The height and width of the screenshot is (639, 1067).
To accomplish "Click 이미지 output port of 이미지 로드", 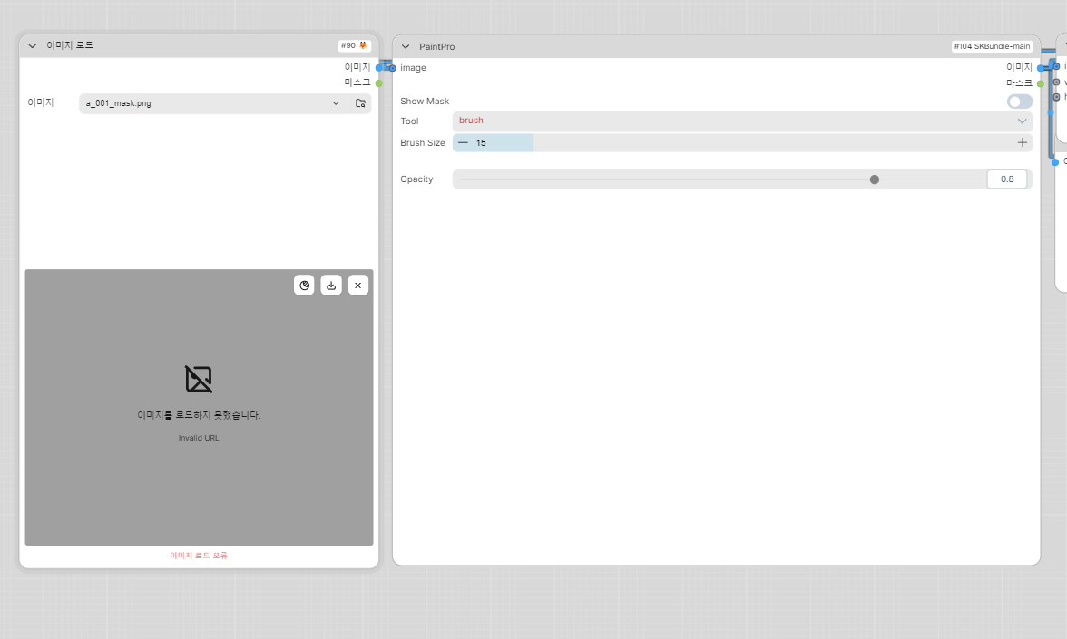I will [x=379, y=67].
